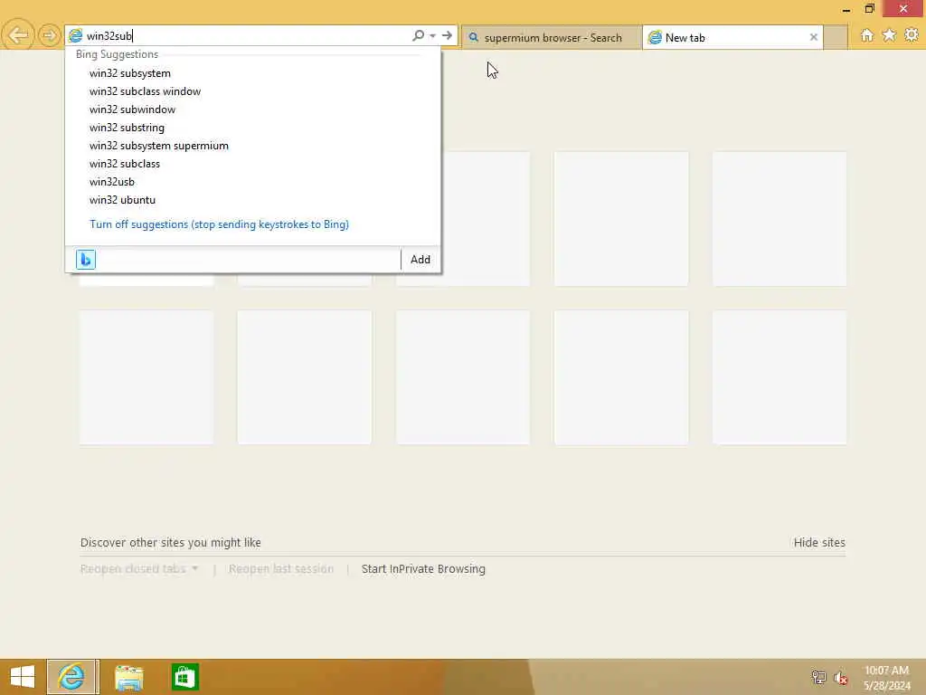Image resolution: width=926 pixels, height=695 pixels.
Task: Close the New tab tab
Action: (813, 37)
